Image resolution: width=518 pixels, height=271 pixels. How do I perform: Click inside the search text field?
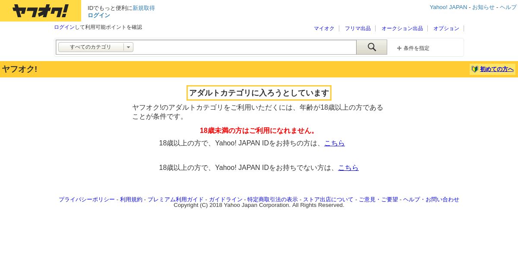tap(245, 47)
